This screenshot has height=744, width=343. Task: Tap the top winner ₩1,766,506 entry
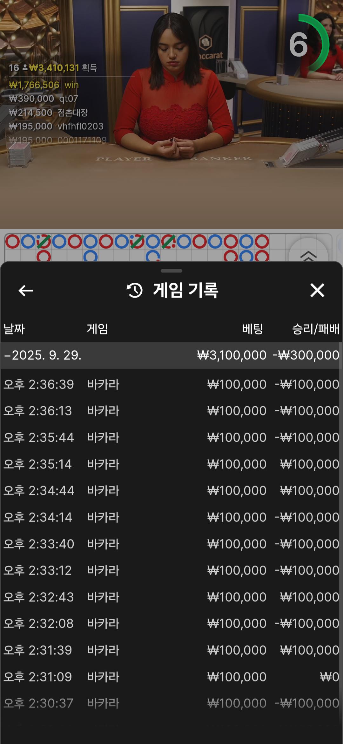point(44,85)
